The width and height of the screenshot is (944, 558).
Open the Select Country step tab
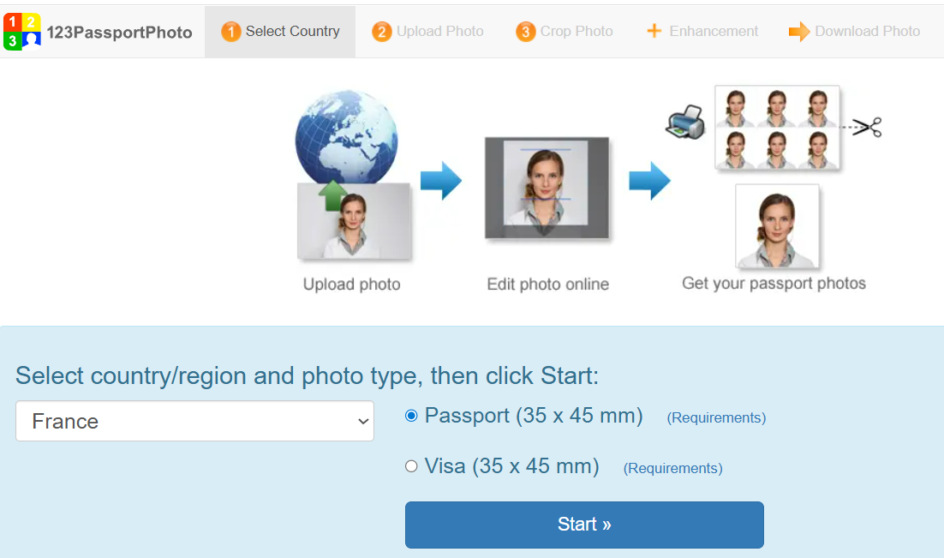tap(280, 32)
